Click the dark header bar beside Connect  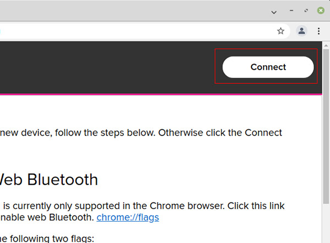(x=110, y=67)
